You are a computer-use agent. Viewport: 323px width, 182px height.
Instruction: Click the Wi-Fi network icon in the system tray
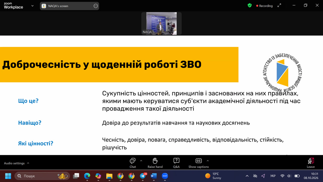282,176
